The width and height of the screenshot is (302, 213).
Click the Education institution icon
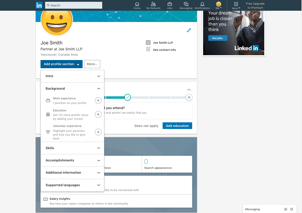click(x=48, y=114)
